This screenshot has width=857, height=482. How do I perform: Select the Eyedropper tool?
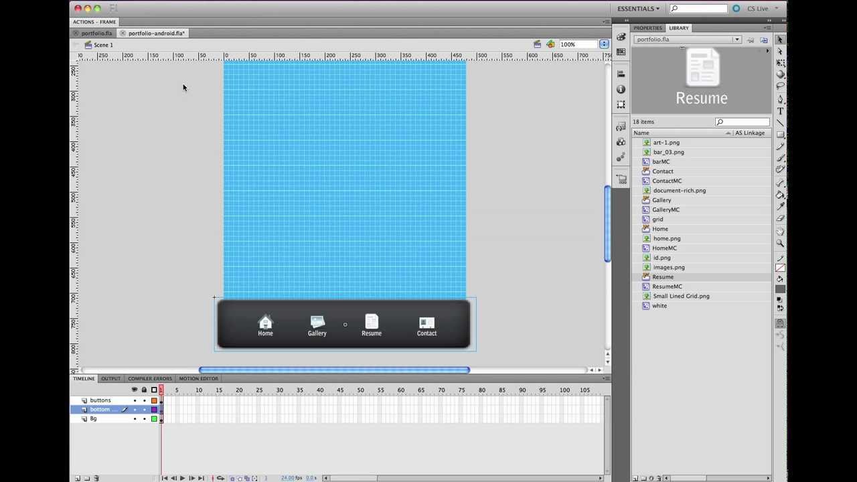(780, 207)
